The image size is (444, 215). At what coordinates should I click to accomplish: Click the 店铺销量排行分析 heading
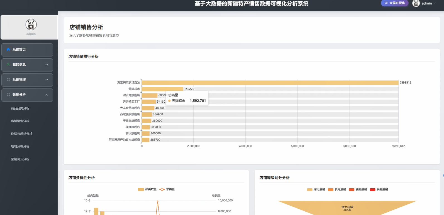tap(83, 56)
